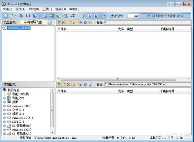Viewport: 194px width, 142px height.
Task: Click the Convert image icon
Action: pos(59,16)
